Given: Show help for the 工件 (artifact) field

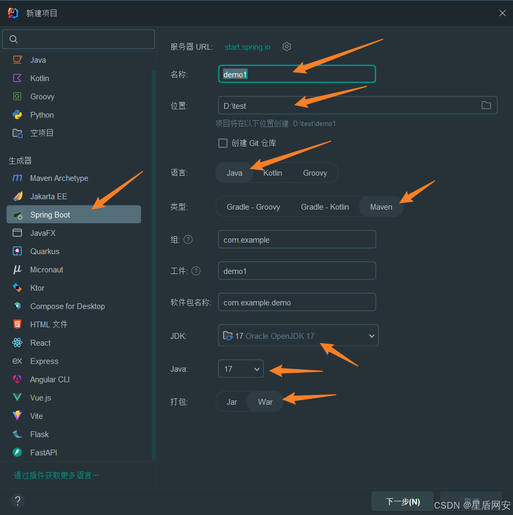Looking at the screenshot, I should tap(196, 271).
